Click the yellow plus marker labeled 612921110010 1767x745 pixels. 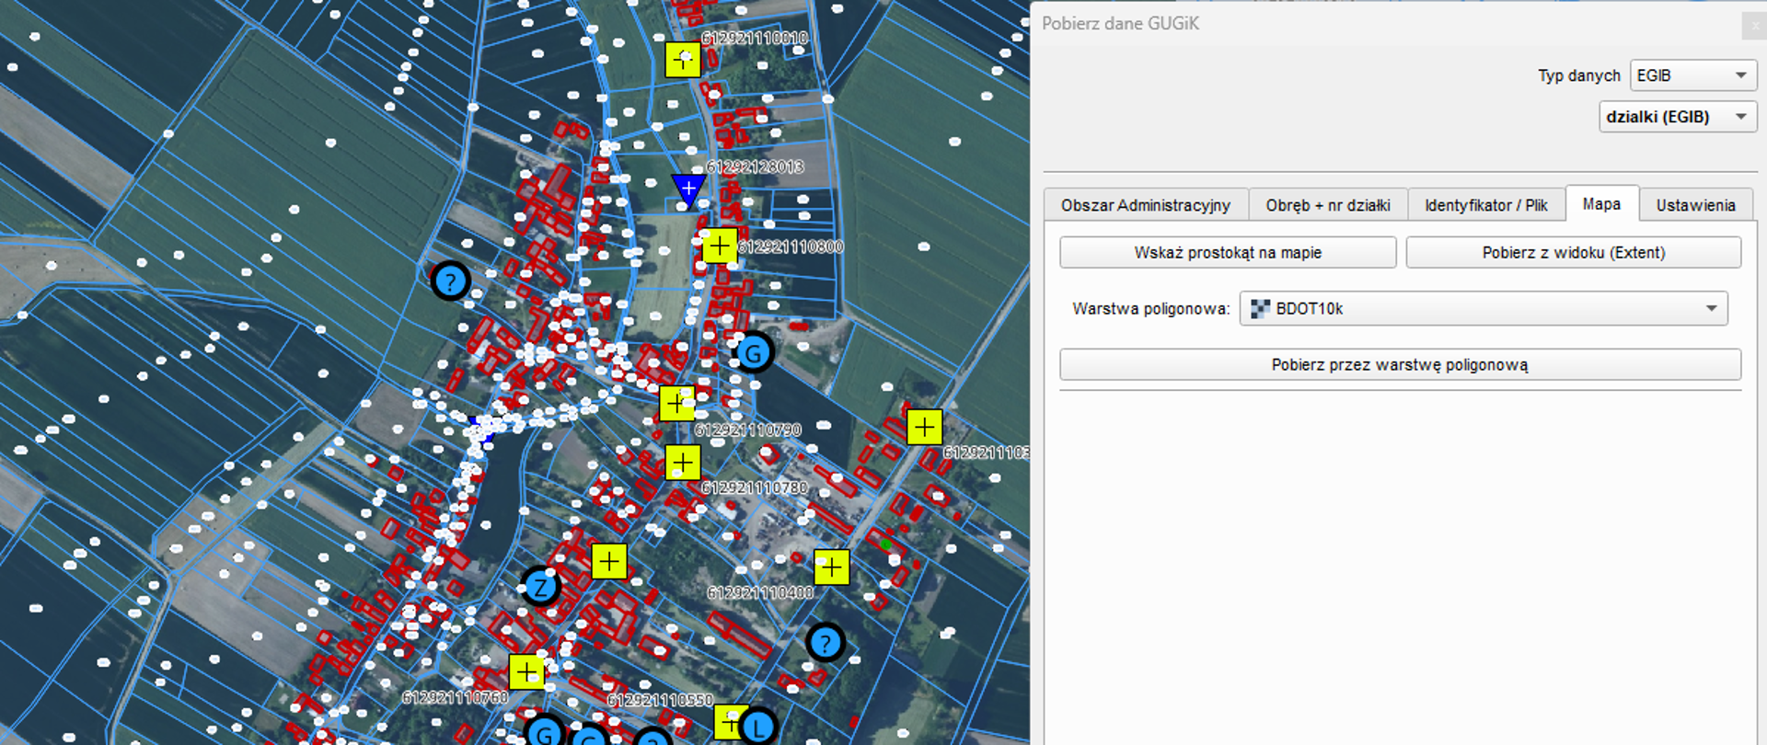682,60
